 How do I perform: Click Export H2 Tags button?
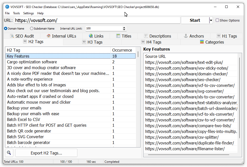(x=46, y=153)
